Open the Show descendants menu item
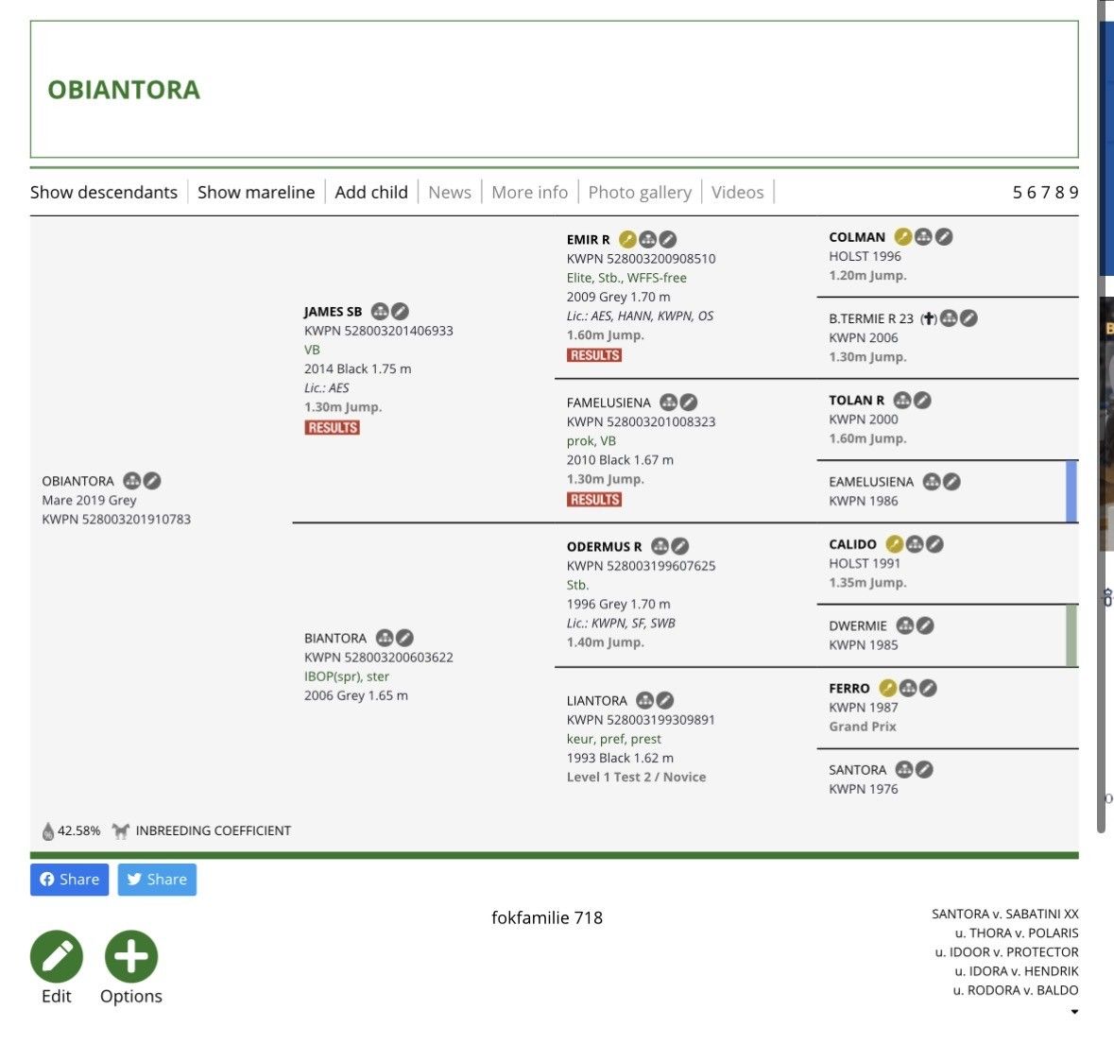 104,192
